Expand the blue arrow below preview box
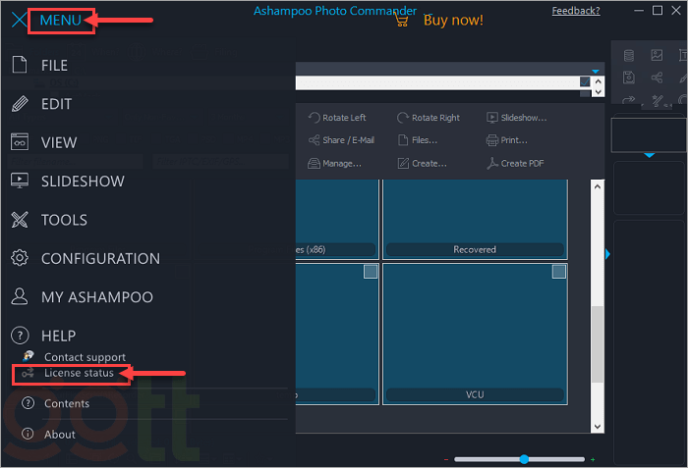The width and height of the screenshot is (688, 468). point(649,155)
